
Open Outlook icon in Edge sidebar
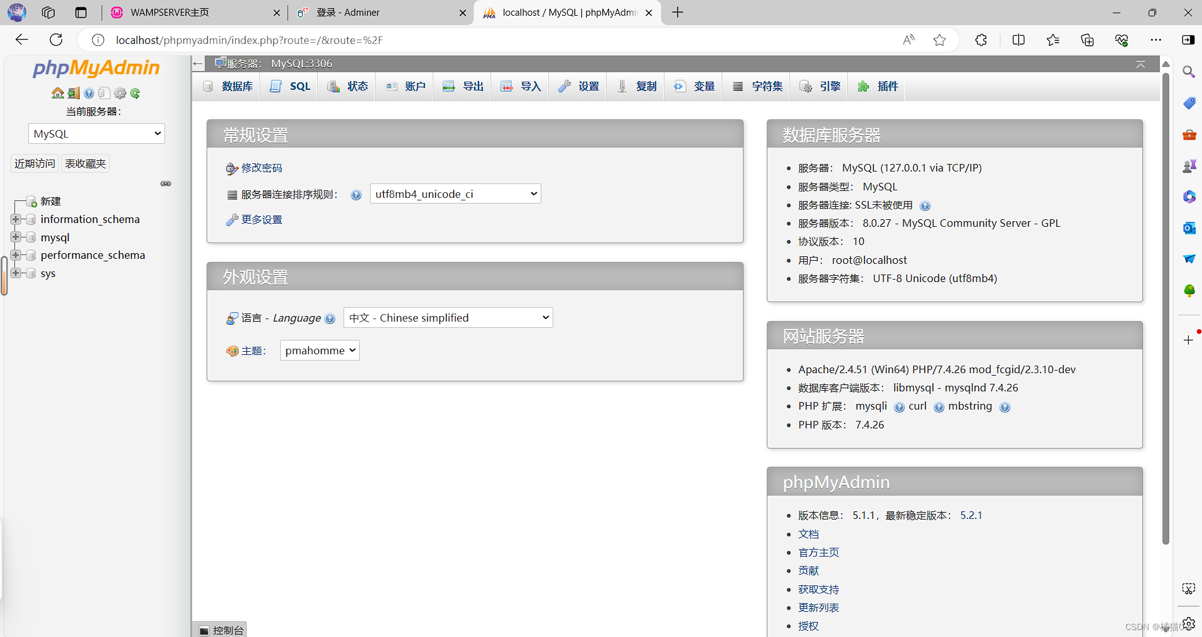(1189, 228)
